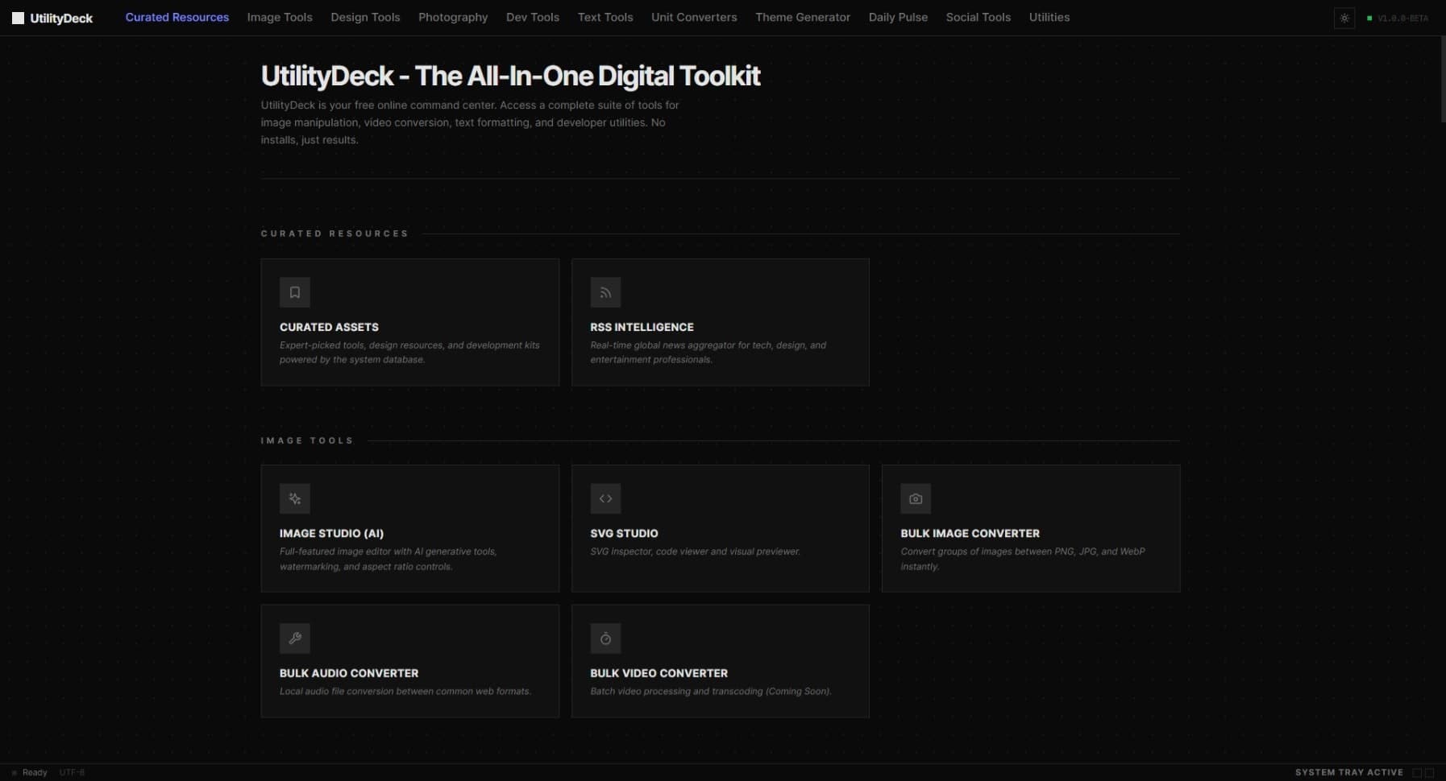Click the wrench icon on Bulk Audio Converter
Screen dimensions: 1446x781
click(294, 638)
